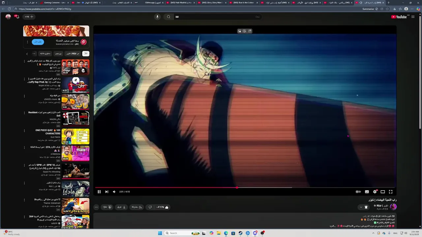This screenshot has height=237, width=422.
Task: Select the 'All' filter chip
Action: point(86,53)
